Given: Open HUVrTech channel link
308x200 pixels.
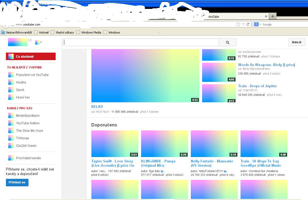Looking at the screenshot, I should 103,112.
